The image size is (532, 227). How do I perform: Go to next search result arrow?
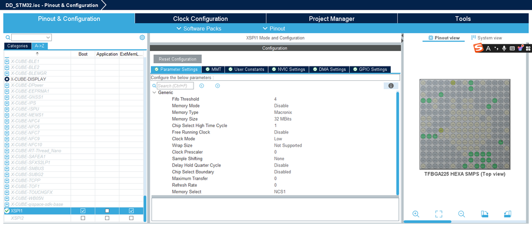tap(217, 86)
